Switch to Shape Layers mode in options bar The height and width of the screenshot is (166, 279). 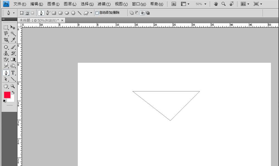coord(22,13)
